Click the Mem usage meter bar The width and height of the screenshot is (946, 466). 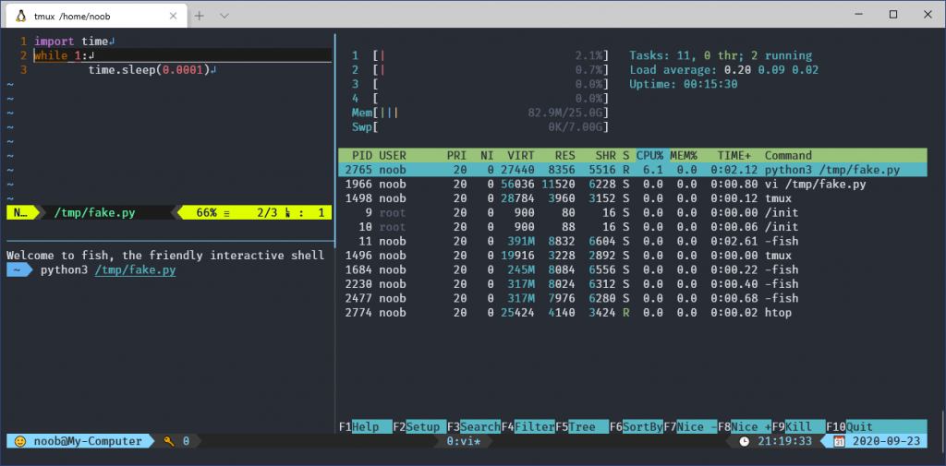pos(480,113)
